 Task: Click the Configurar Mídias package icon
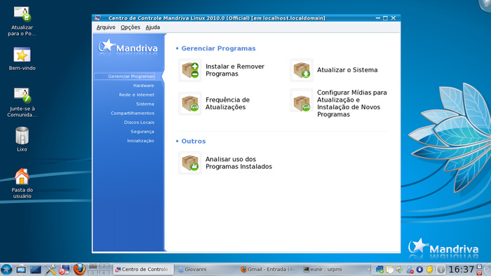tap(302, 100)
